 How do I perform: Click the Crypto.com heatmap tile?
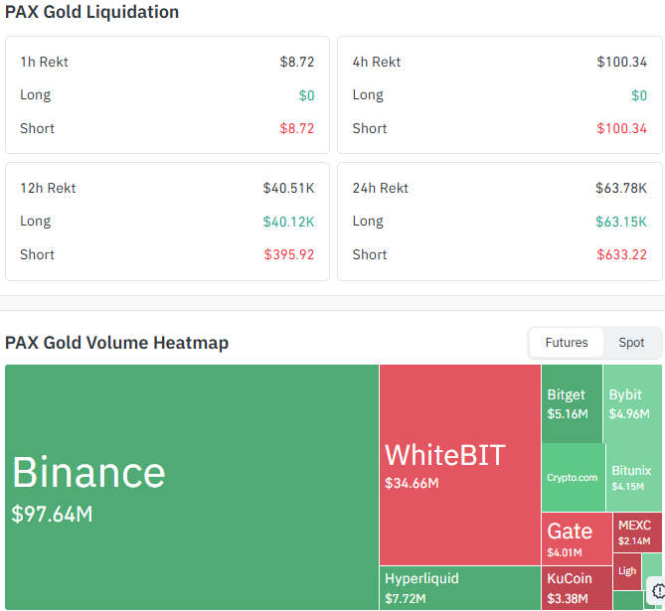[x=573, y=477]
